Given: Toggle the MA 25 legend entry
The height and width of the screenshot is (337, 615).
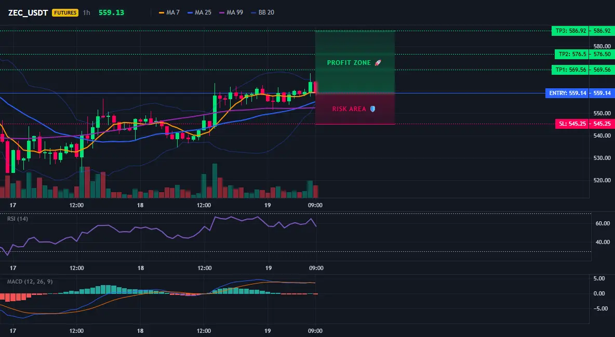Looking at the screenshot, I should 199,12.
